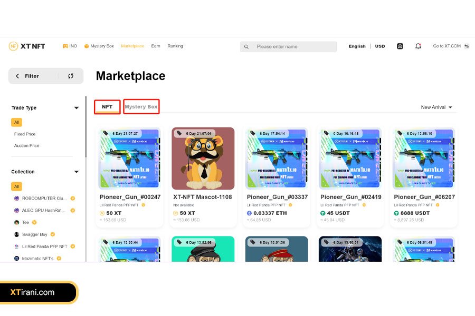
Task: Open the user account profile icon
Action: 400,46
